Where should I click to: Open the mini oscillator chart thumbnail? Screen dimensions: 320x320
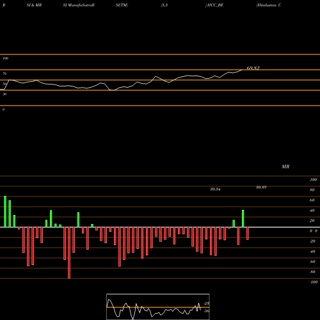[158, 307]
